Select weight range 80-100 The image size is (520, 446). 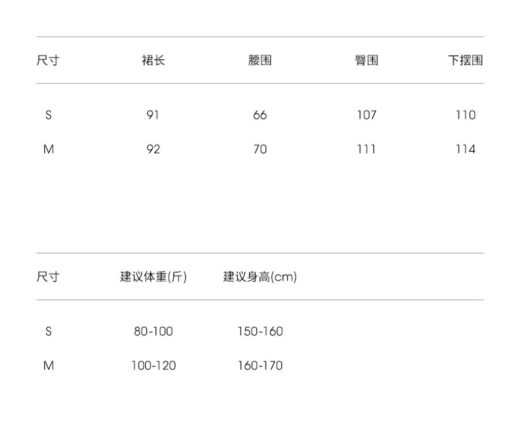153,331
